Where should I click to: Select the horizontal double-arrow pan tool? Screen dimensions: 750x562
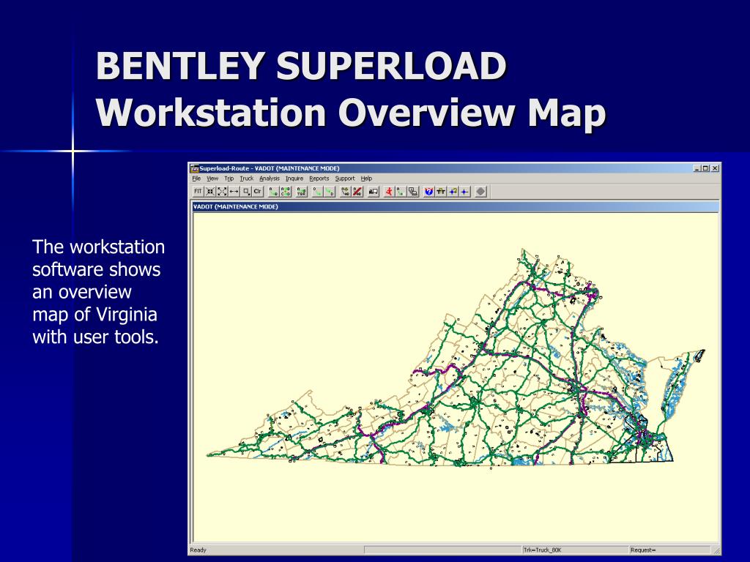(234, 191)
